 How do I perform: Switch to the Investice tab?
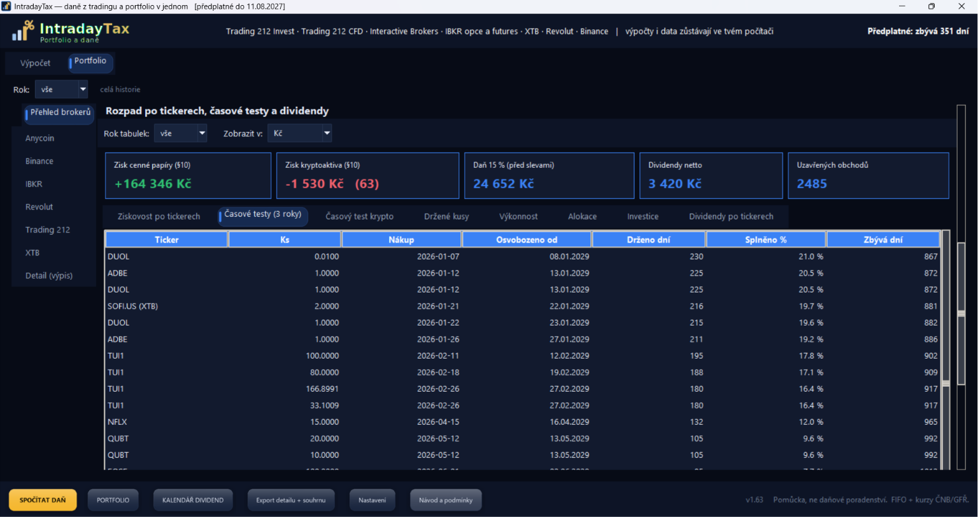coord(642,216)
